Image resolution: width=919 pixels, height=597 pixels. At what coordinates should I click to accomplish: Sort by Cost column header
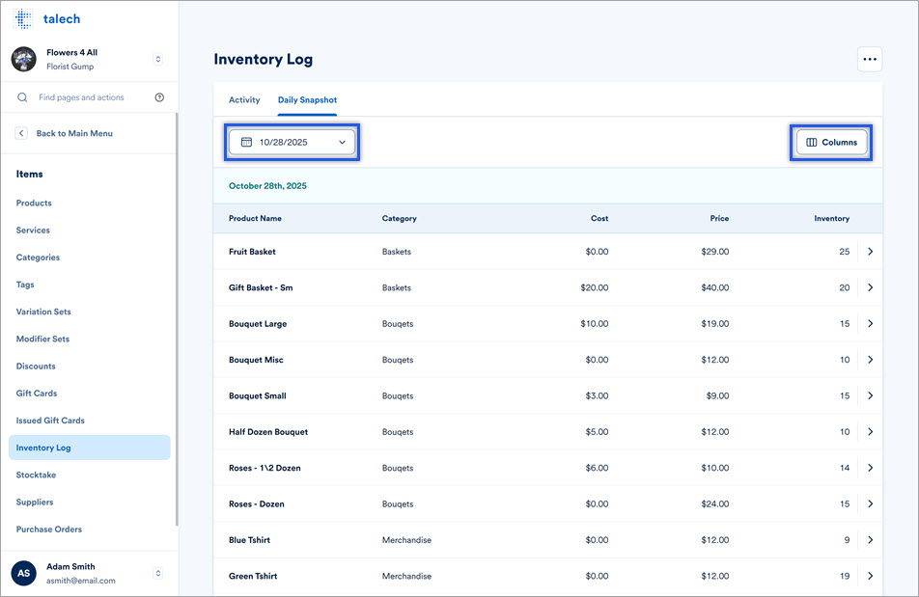tap(599, 218)
